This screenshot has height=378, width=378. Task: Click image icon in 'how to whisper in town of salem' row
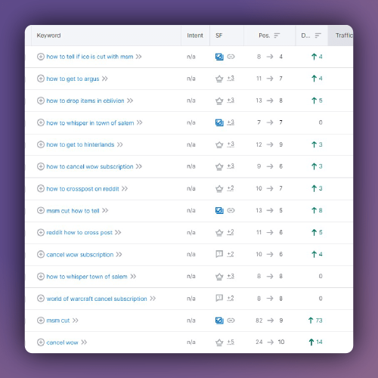point(219,122)
